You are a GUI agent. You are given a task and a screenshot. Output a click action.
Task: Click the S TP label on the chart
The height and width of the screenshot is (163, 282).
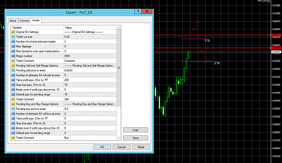pyautogui.click(x=217, y=63)
